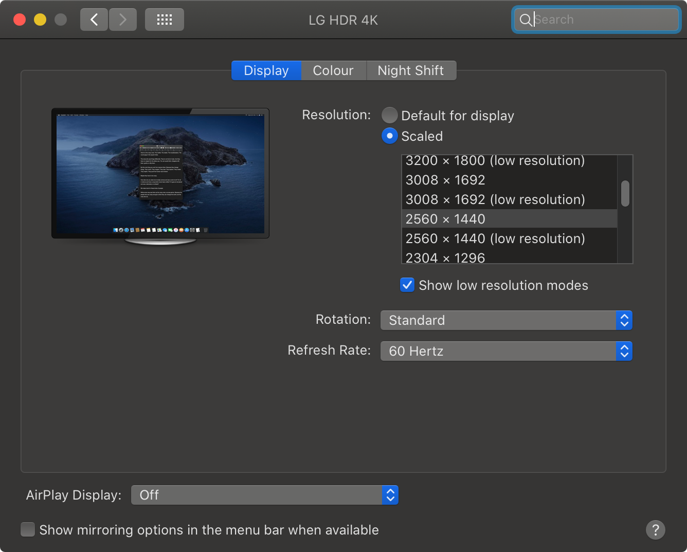
Task: Open the Rotation dropdown
Action: (507, 320)
